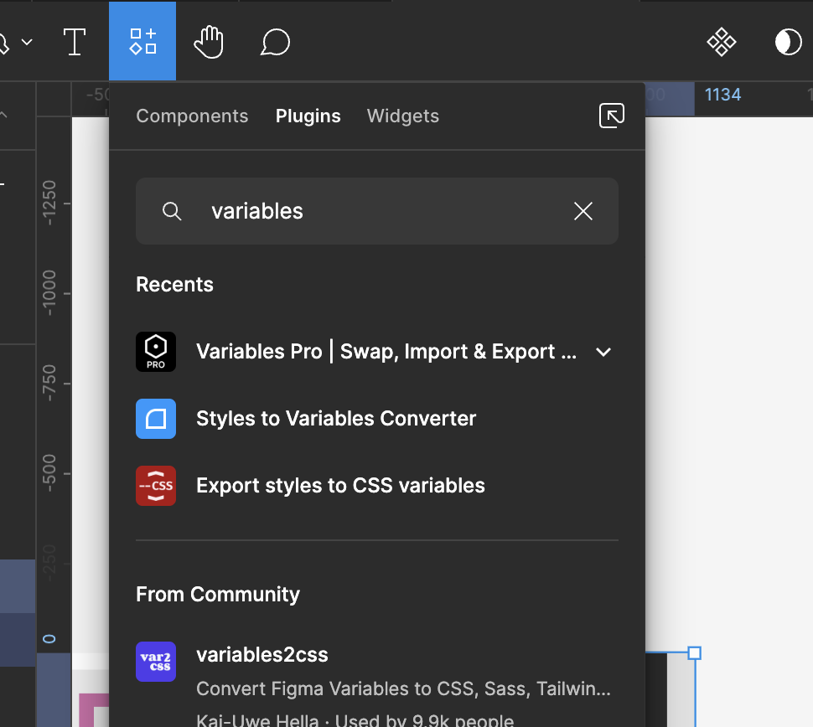The width and height of the screenshot is (813, 727).
Task: Click the From Community heading
Action: tap(218, 595)
